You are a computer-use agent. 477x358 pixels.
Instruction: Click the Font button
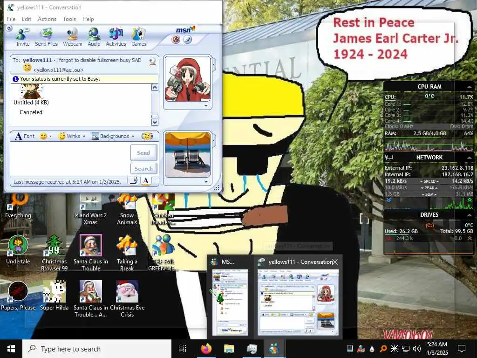pyautogui.click(x=25, y=136)
